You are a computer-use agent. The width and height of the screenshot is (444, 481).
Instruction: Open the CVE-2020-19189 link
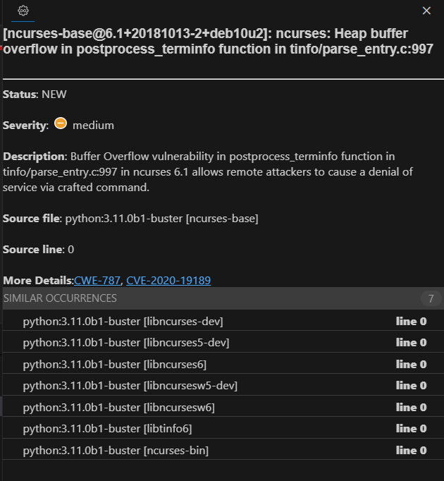pos(168,281)
